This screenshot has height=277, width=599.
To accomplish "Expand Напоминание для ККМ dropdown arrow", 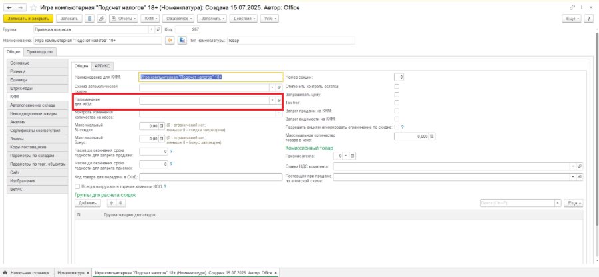I will (272, 100).
